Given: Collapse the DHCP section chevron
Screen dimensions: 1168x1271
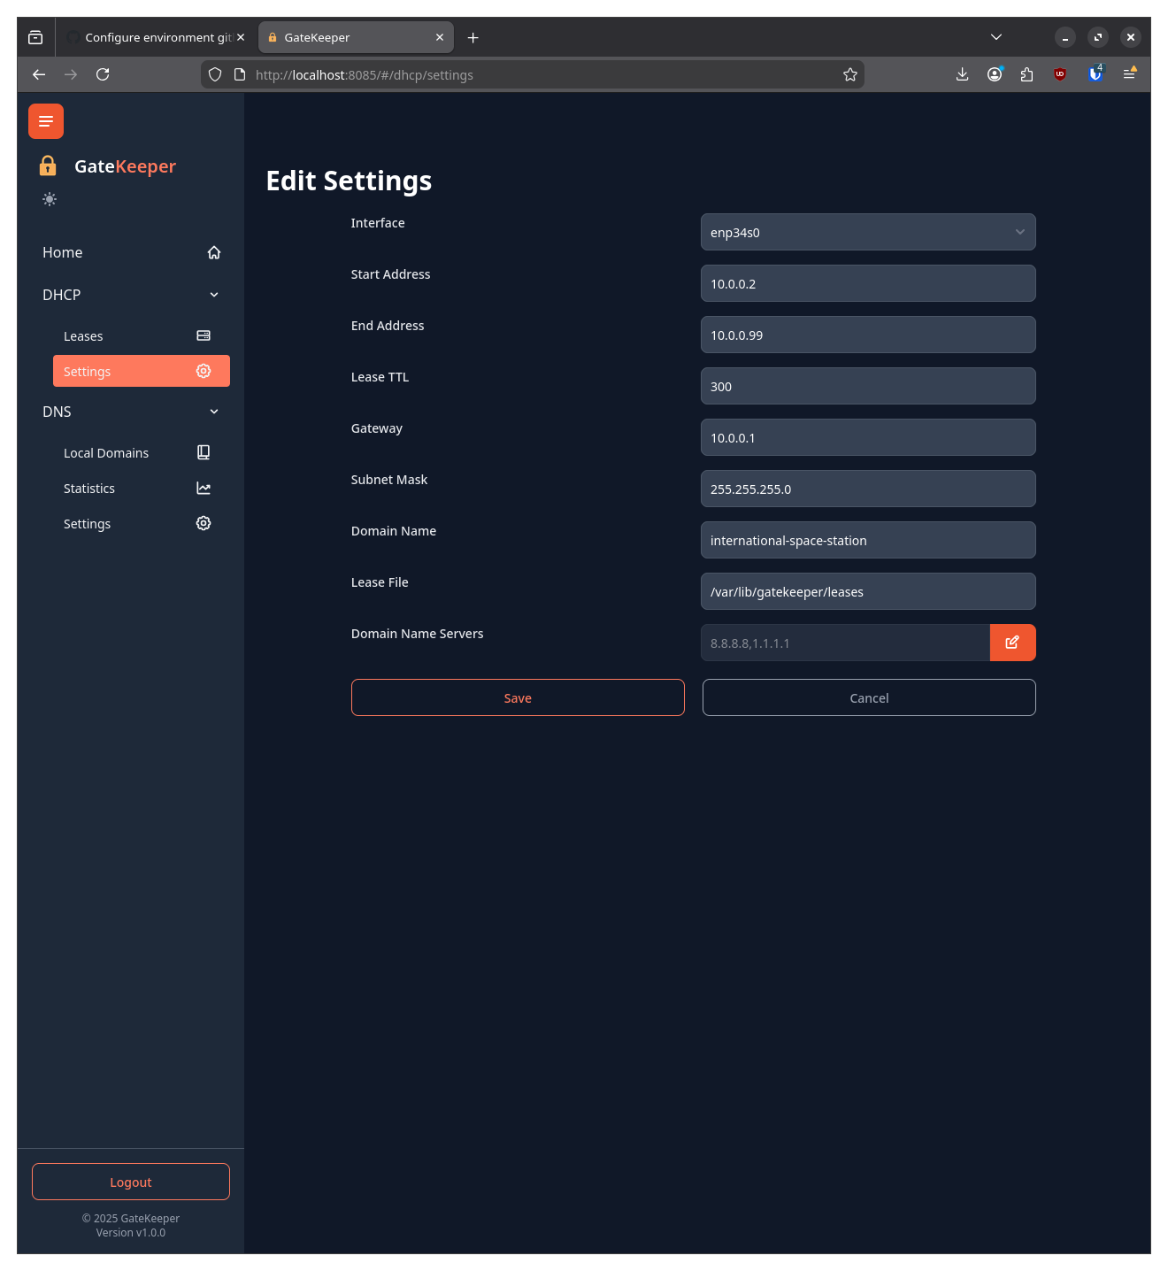Looking at the screenshot, I should (x=213, y=294).
